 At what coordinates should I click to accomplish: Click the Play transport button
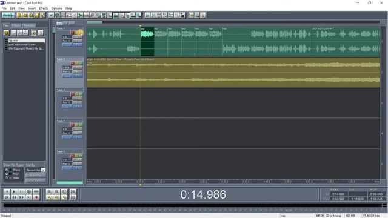tap(14, 191)
